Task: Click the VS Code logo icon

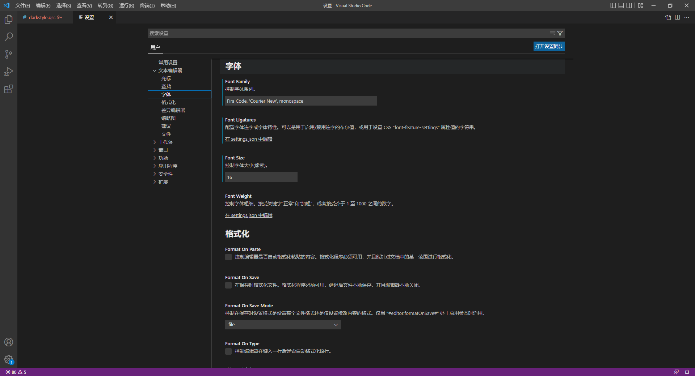Action: coord(7,5)
